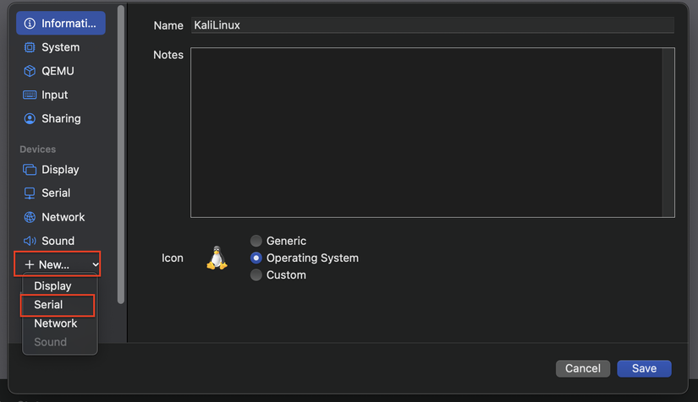This screenshot has height=402, width=698.
Task: Click the Cancel button
Action: pyautogui.click(x=583, y=369)
